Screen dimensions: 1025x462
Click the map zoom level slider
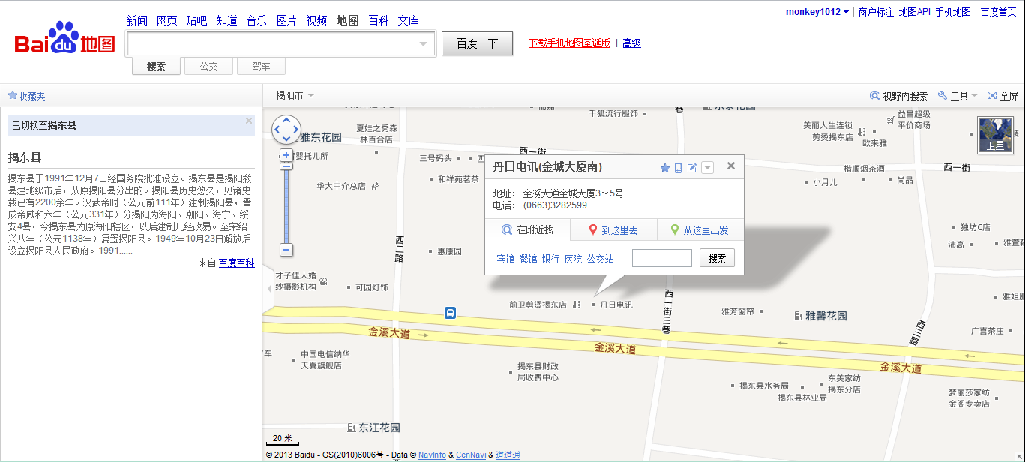[286, 202]
